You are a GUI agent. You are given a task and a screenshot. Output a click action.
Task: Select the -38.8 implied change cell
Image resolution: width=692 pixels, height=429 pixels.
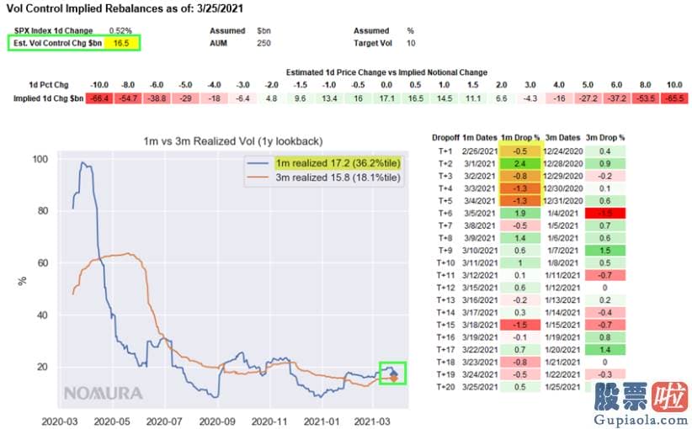(157, 98)
